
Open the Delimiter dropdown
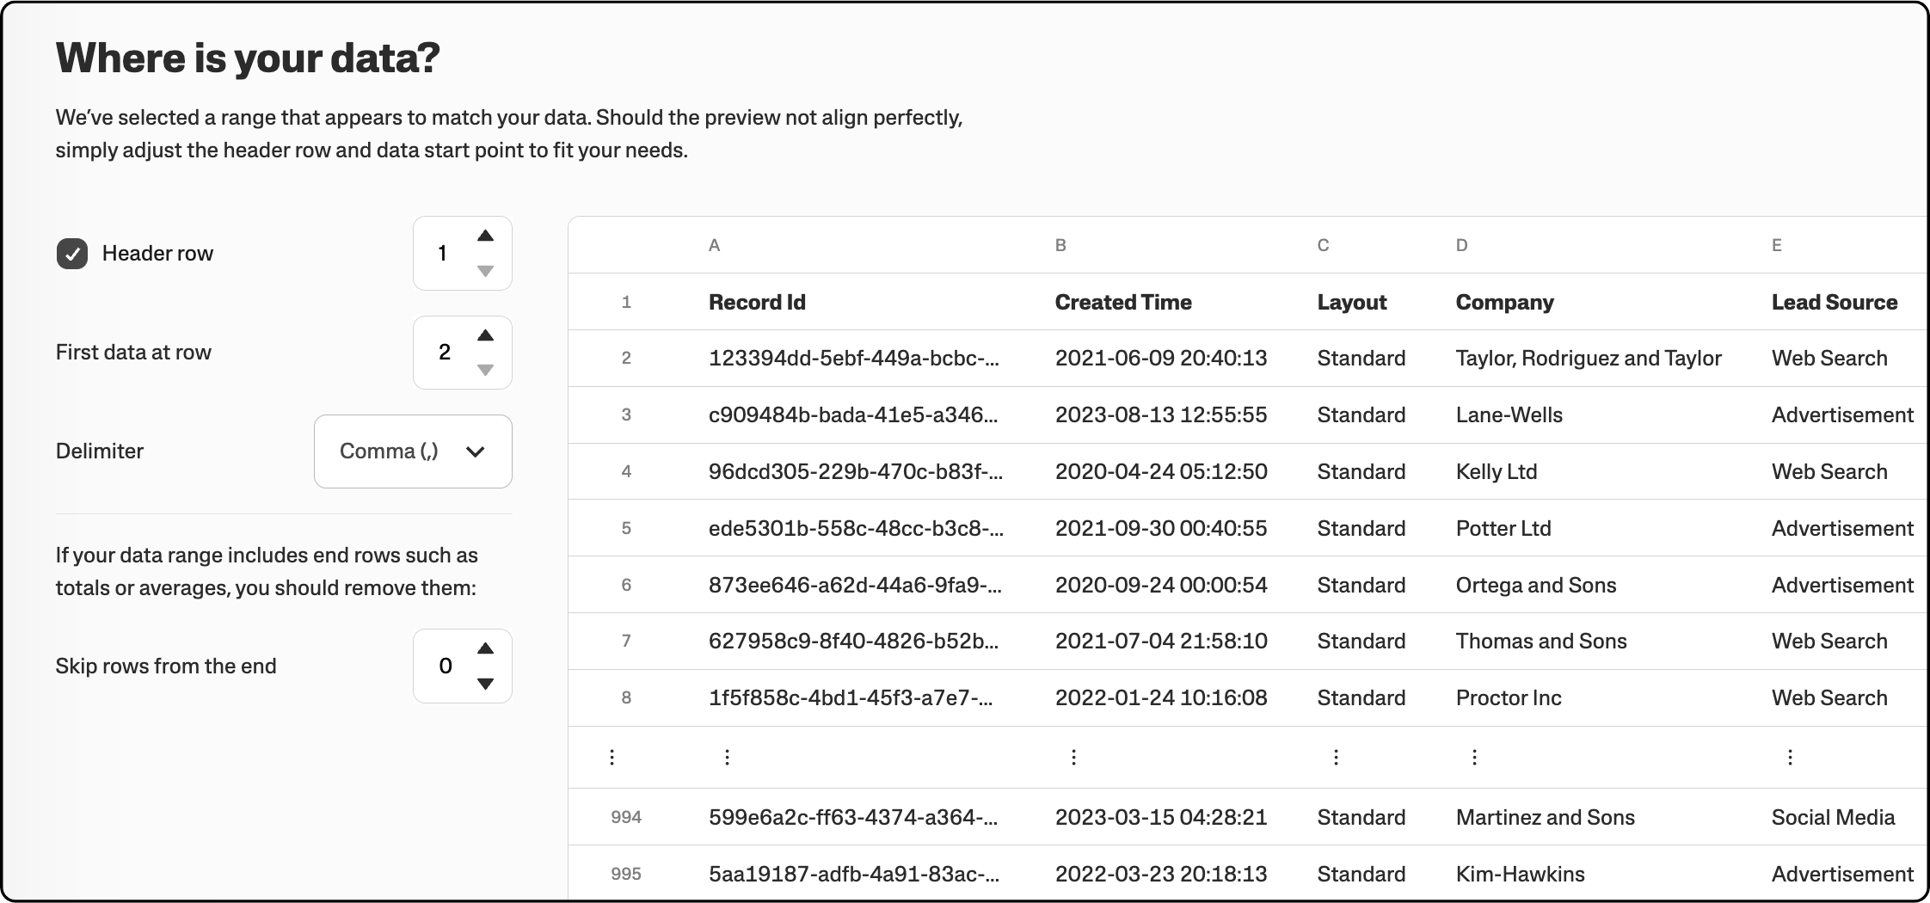pyautogui.click(x=413, y=451)
